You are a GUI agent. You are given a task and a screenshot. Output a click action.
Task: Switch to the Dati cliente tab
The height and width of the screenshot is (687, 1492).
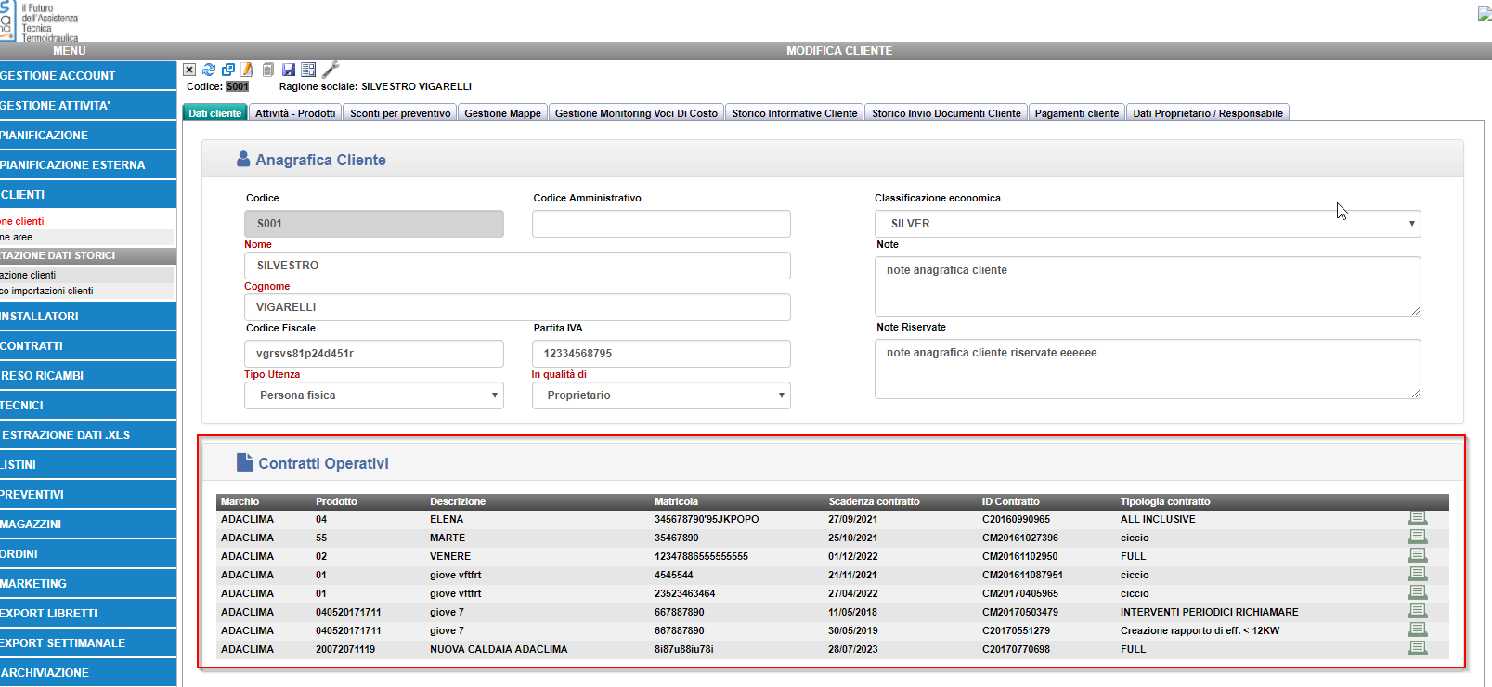[x=215, y=113]
